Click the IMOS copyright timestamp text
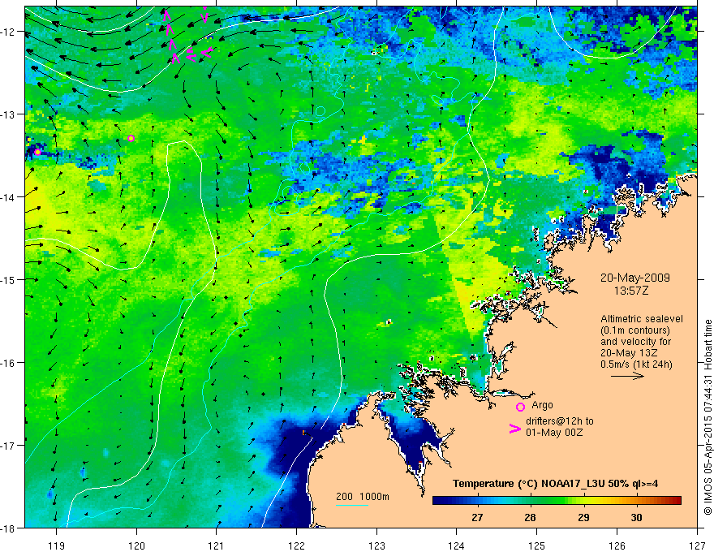The image size is (714, 552). click(708, 417)
